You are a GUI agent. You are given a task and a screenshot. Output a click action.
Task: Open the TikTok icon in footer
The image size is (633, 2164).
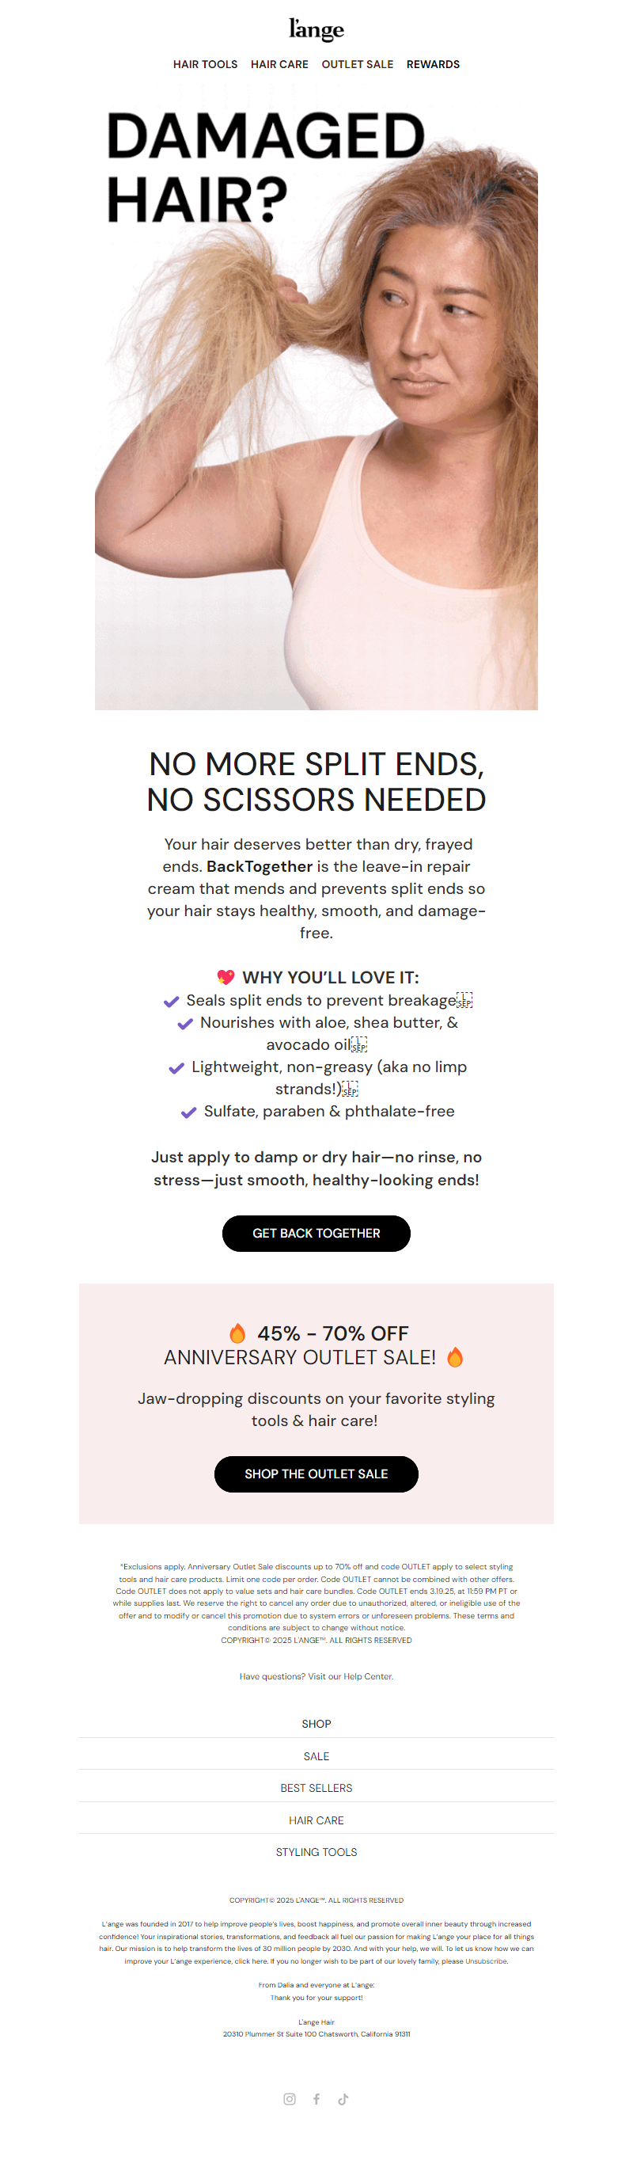(343, 2098)
